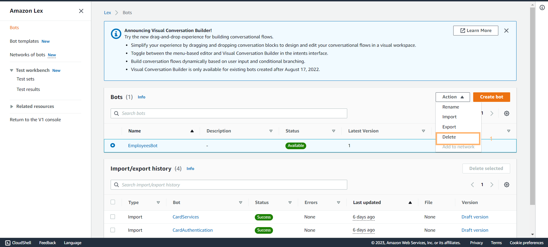The height and width of the screenshot is (247, 548).
Task: Focus the Search import/export history field
Action: (229, 185)
